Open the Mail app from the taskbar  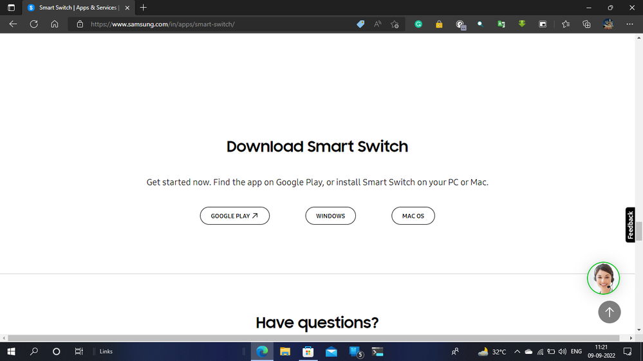pyautogui.click(x=331, y=351)
